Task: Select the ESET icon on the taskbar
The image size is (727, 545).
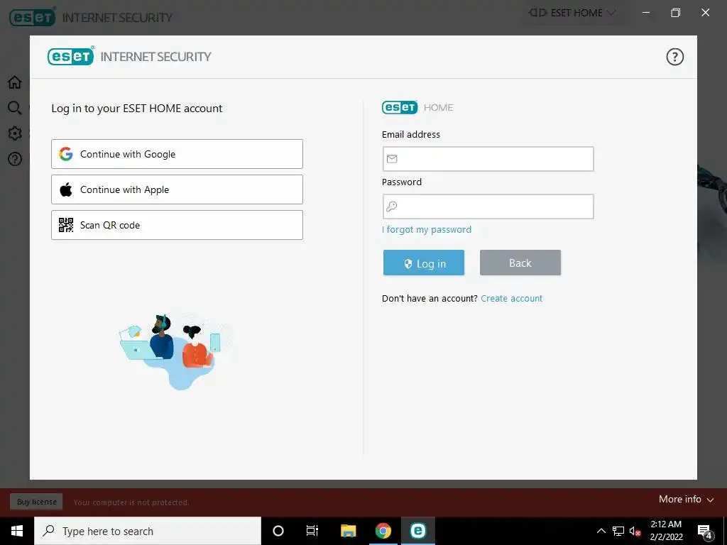Action: pyautogui.click(x=417, y=531)
